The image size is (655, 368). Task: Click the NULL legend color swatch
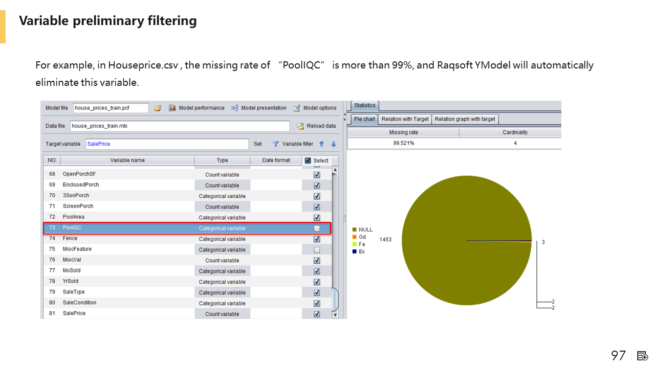tap(354, 230)
